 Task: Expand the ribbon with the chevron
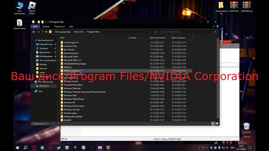coord(214,26)
